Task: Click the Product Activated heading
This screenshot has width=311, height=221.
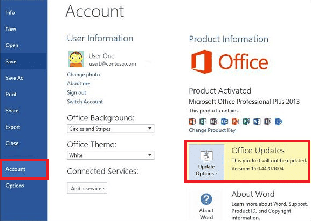Action: [x=220, y=91]
